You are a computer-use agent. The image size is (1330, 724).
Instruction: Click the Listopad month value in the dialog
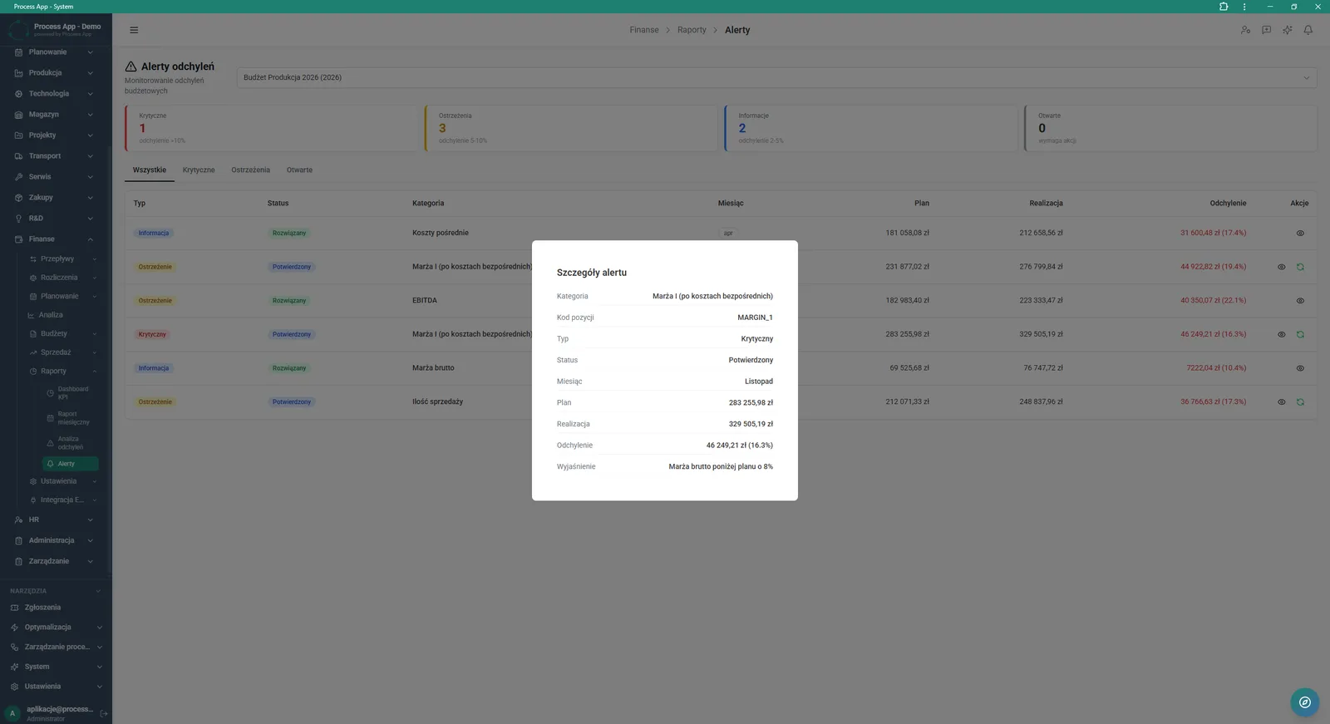pyautogui.click(x=759, y=382)
